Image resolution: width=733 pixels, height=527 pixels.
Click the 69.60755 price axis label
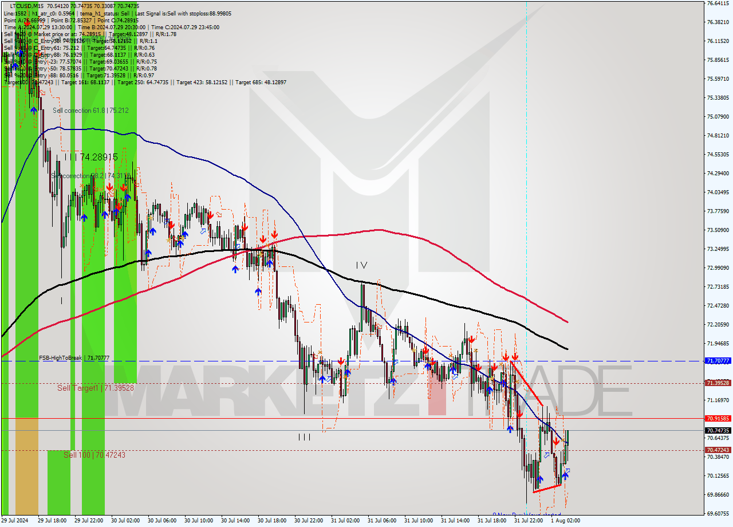tap(718, 514)
